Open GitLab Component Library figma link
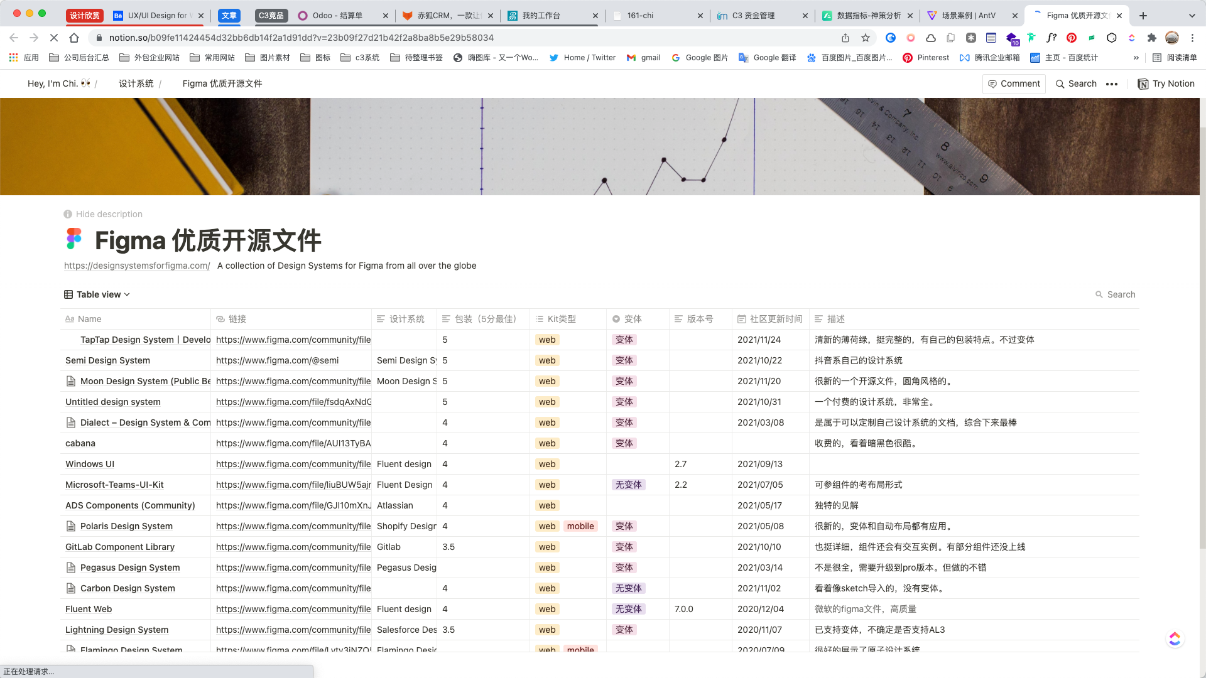 pos(293,547)
